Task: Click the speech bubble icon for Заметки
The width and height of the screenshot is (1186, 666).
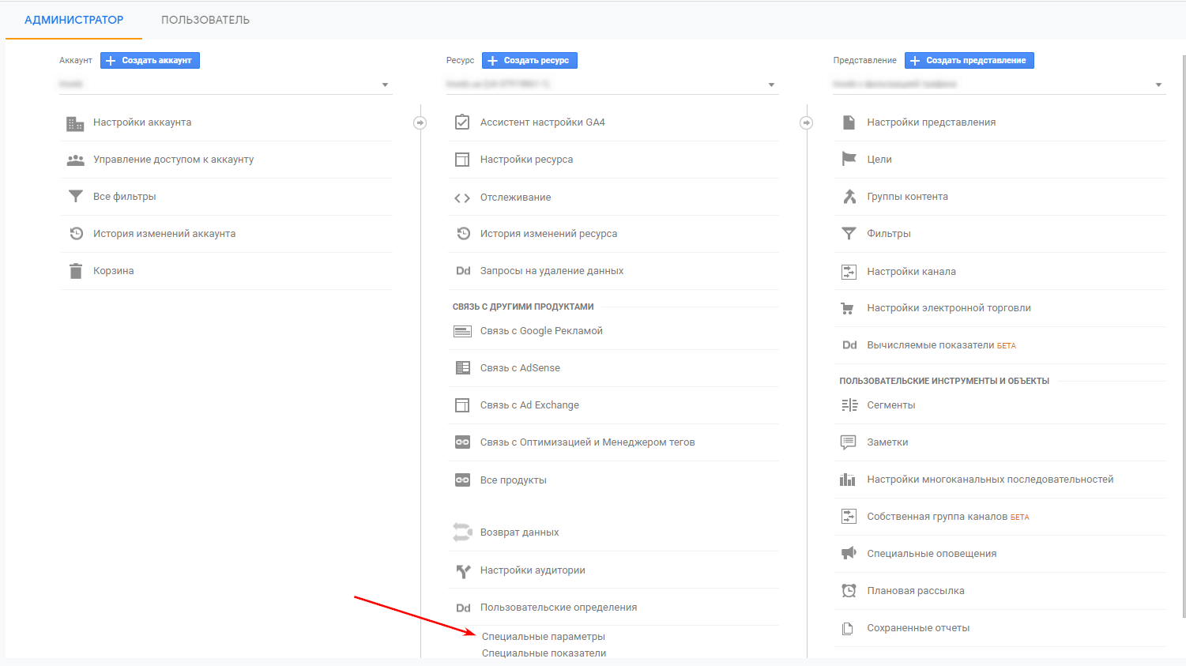Action: coord(848,442)
